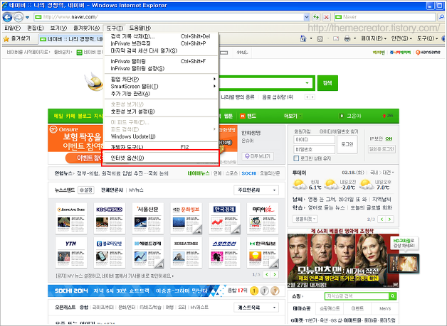Click the browser Back arrow button

pos(7,17)
